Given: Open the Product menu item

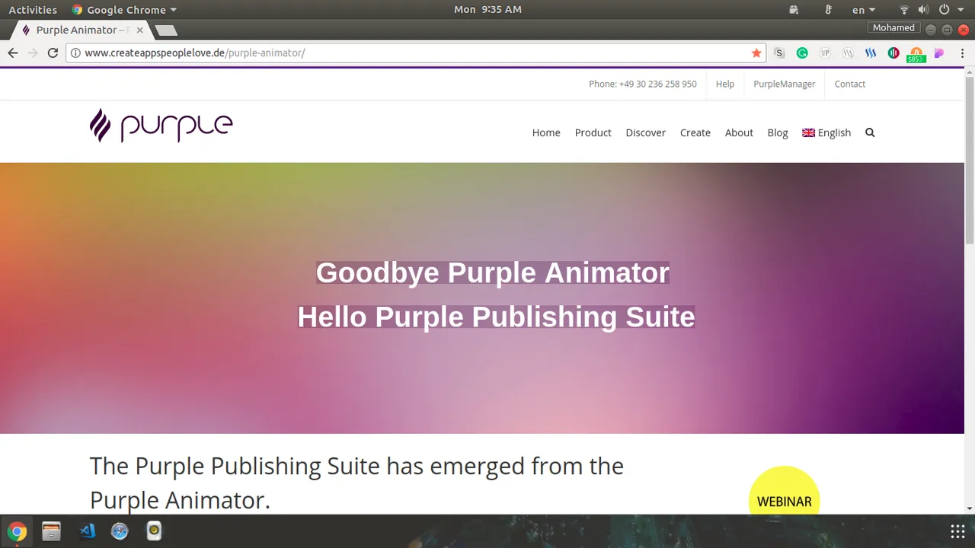Looking at the screenshot, I should (593, 132).
